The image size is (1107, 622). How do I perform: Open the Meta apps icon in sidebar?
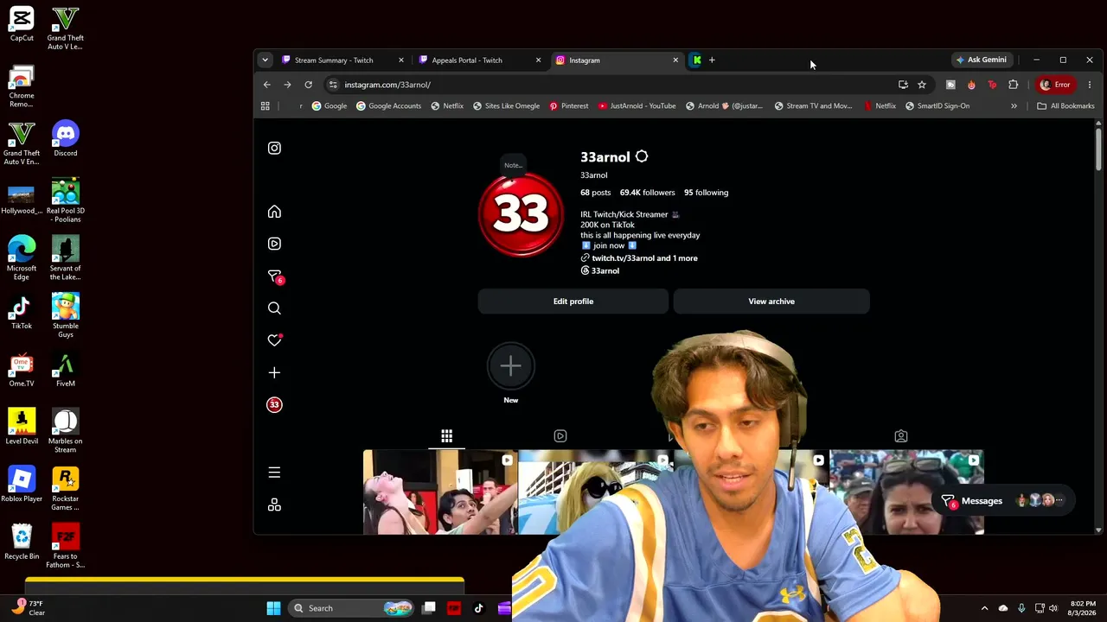(x=274, y=505)
